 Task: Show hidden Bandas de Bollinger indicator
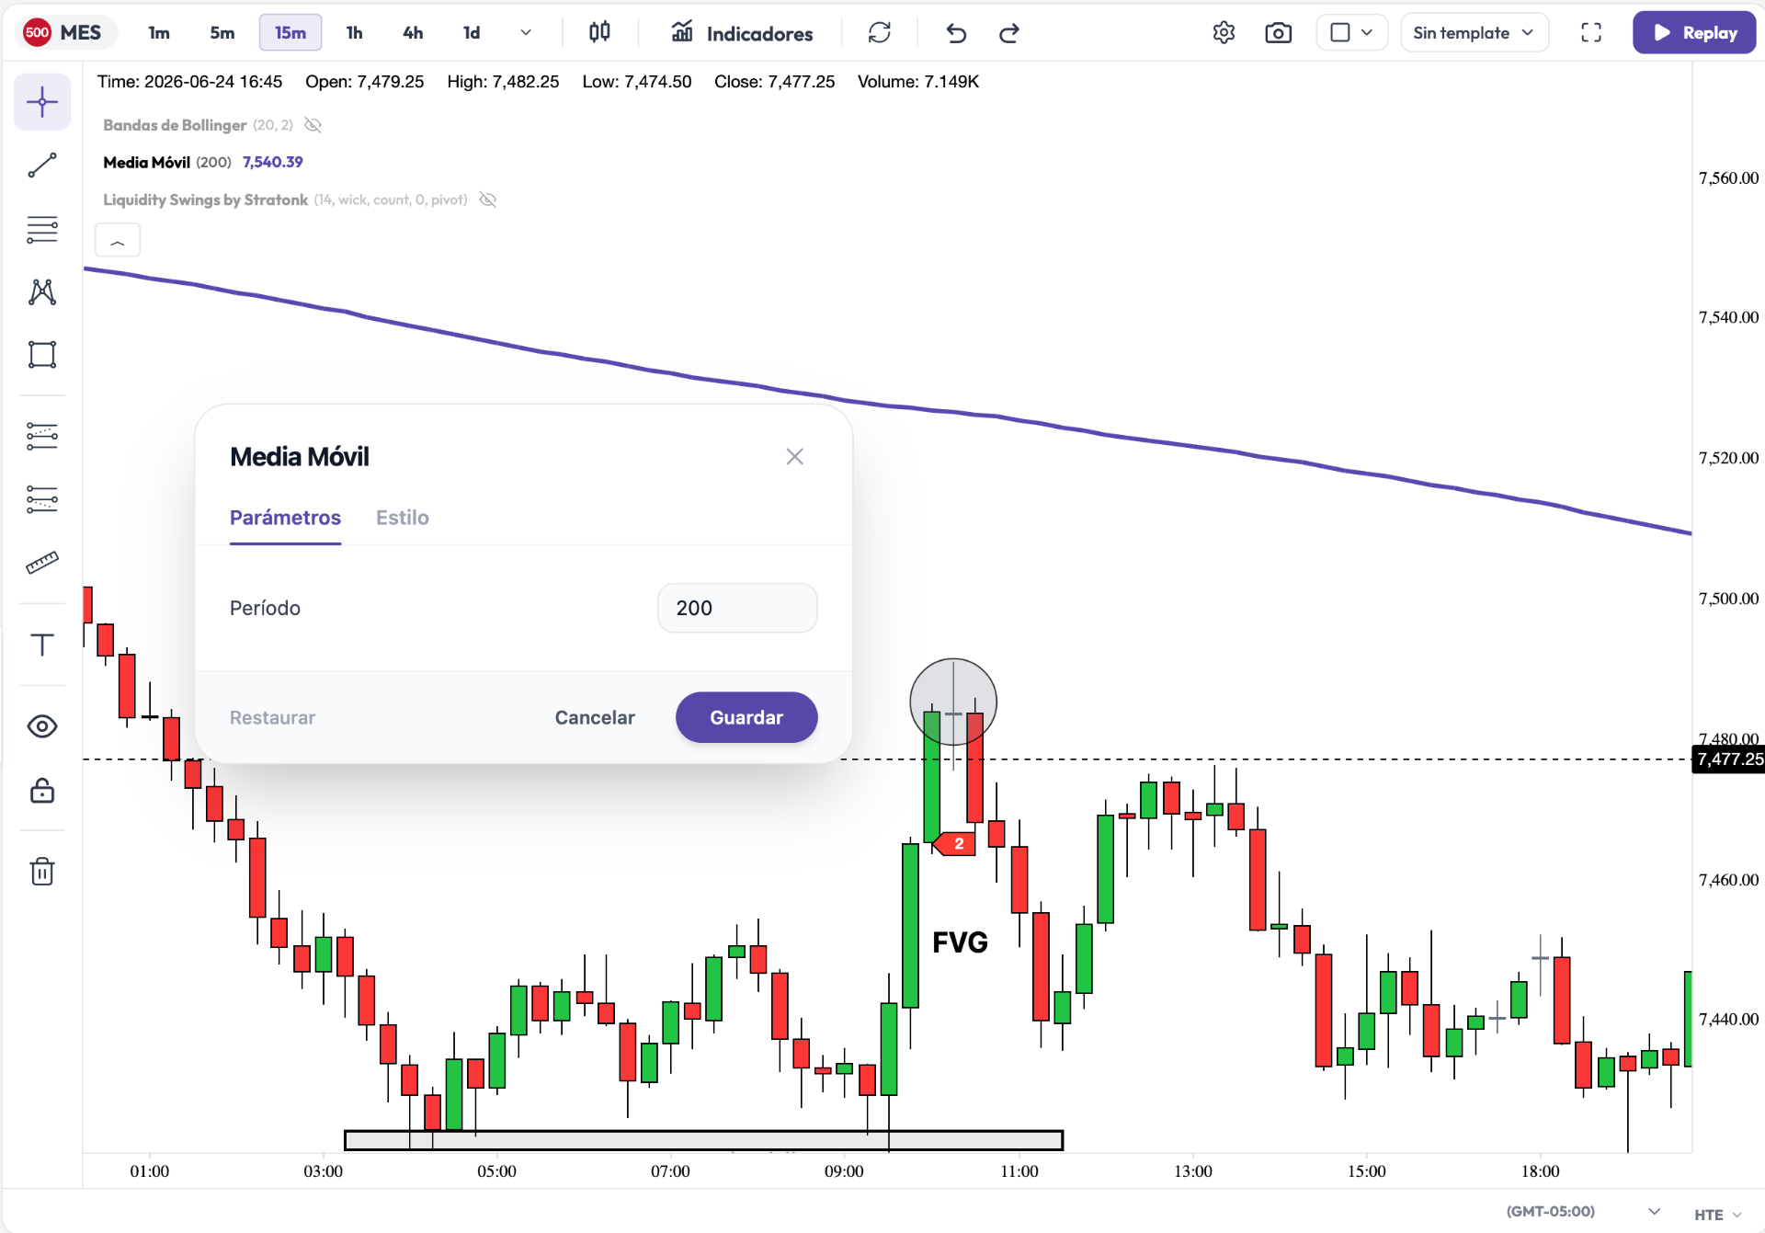coord(313,125)
